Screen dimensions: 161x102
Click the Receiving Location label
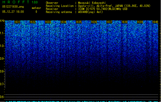(x=60, y=6)
